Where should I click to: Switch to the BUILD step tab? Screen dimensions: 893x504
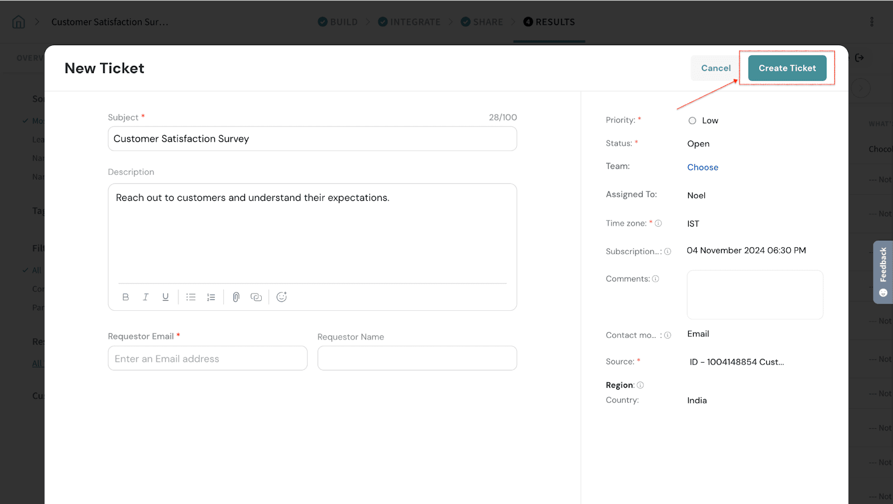point(338,22)
